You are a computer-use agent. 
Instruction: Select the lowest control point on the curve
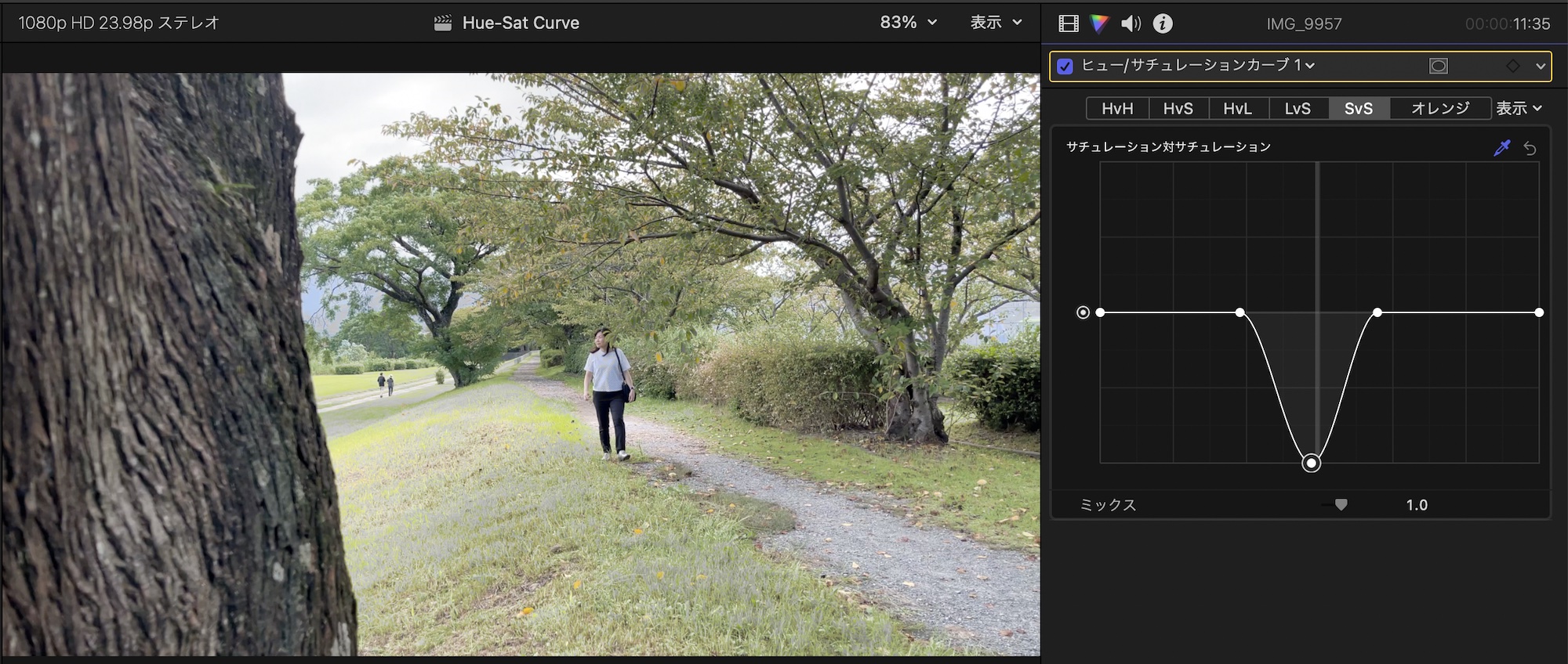(1311, 463)
